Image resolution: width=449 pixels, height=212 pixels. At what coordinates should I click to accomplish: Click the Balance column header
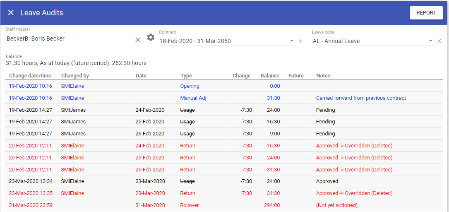point(269,76)
